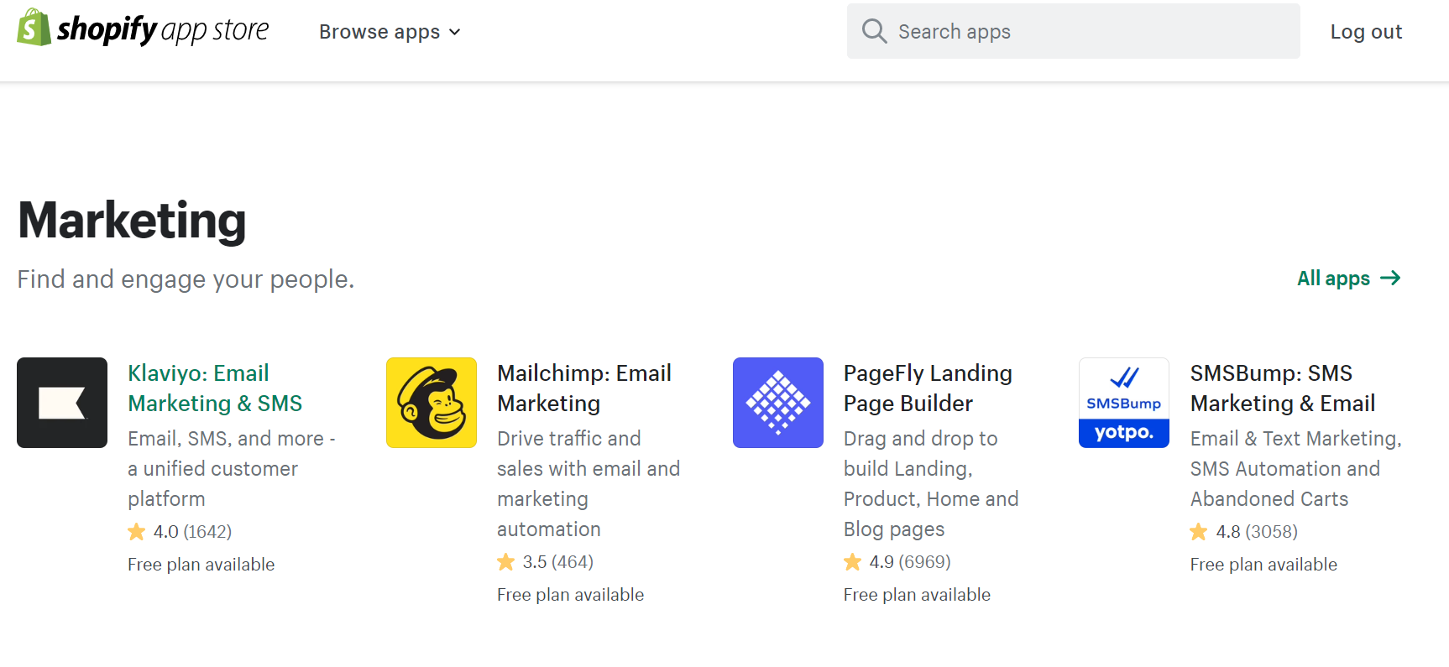
Task: Click the PageFly diamond icon
Action: pos(777,403)
